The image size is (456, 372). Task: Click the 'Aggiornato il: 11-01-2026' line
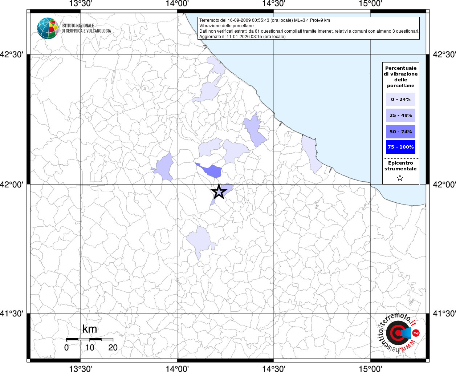[x=243, y=37]
